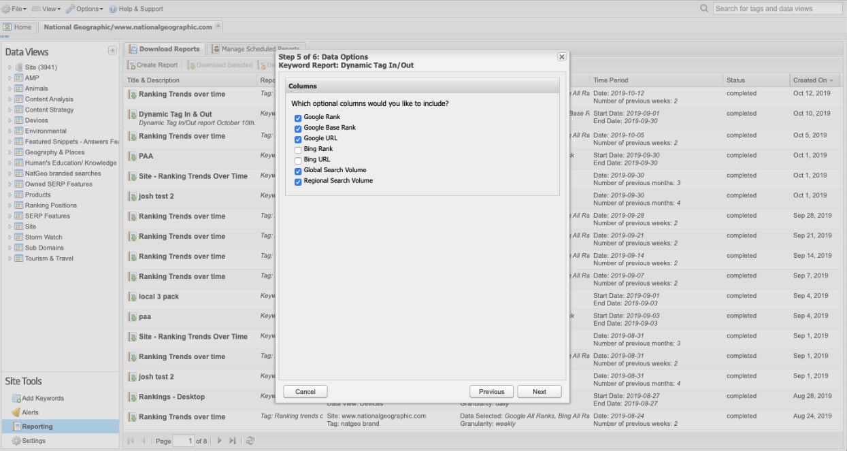847x451 pixels.
Task: Uncheck the Google Rank checkbox
Action: click(298, 118)
